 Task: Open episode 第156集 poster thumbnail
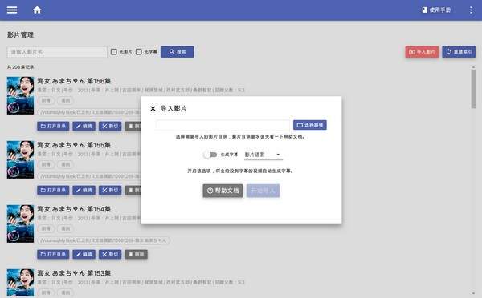tap(20, 95)
